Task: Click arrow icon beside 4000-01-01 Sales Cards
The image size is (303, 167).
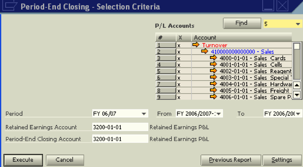Action: (213, 58)
